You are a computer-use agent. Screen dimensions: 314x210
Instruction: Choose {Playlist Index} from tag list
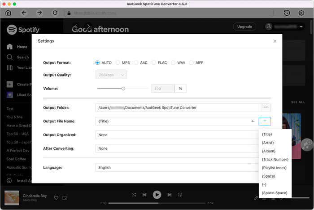point(275,168)
